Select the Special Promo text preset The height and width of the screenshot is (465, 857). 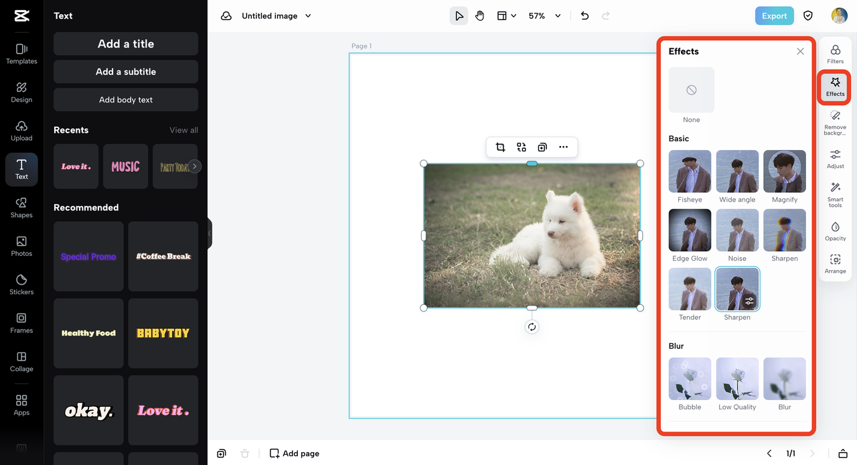[x=88, y=257]
